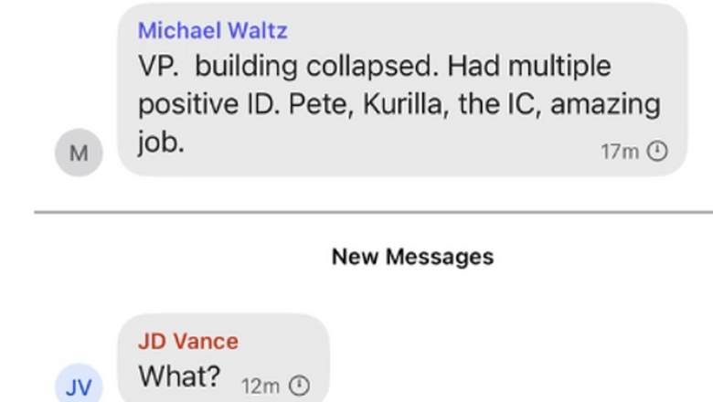Open Michael Waltz's profile from sender name
Viewport: 713px width, 402px height.
[212, 30]
